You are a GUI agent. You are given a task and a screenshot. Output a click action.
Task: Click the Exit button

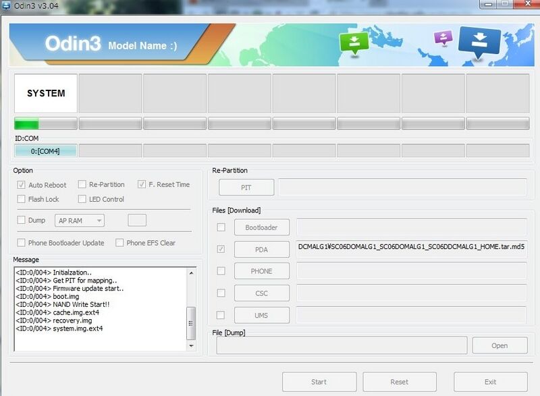[x=491, y=382]
